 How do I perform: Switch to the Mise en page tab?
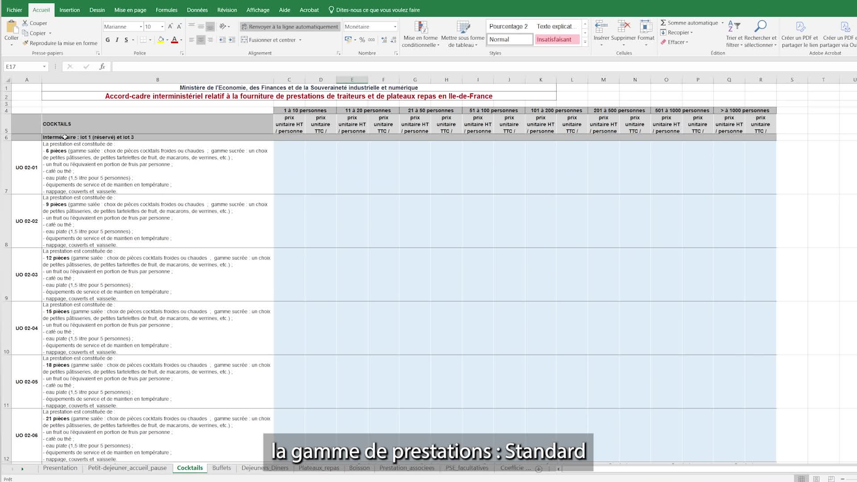tap(130, 10)
